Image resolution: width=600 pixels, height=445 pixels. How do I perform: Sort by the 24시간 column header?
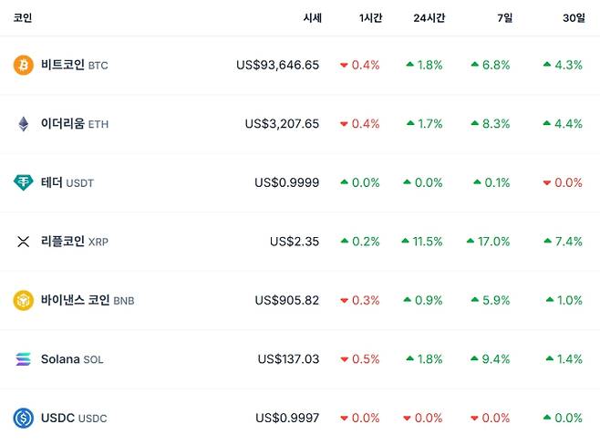pos(428,17)
